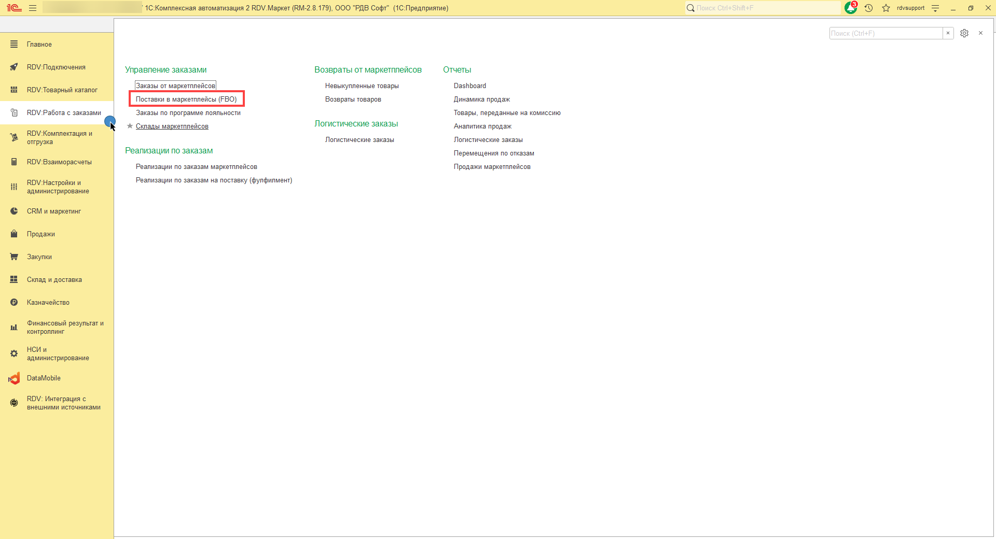
Task: Open Заказы по программе лояльности
Action: [x=188, y=113]
